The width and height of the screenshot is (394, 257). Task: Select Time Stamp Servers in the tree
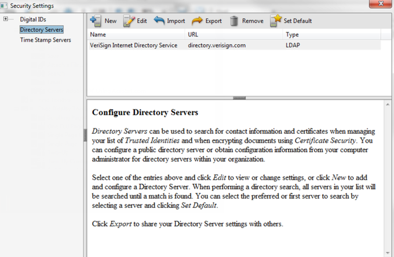coord(45,40)
